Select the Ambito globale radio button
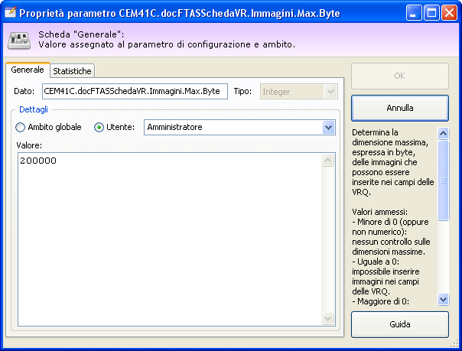 click(21, 127)
